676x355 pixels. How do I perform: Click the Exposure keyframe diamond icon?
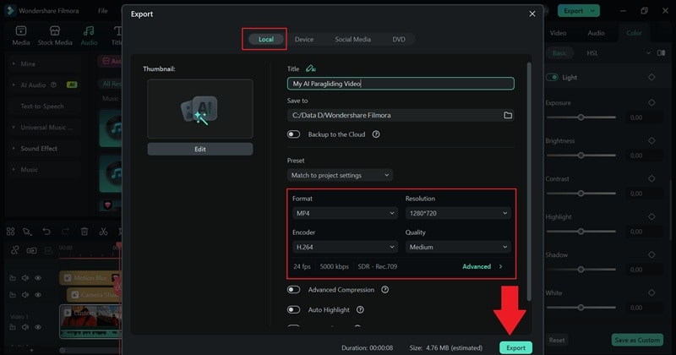651,102
